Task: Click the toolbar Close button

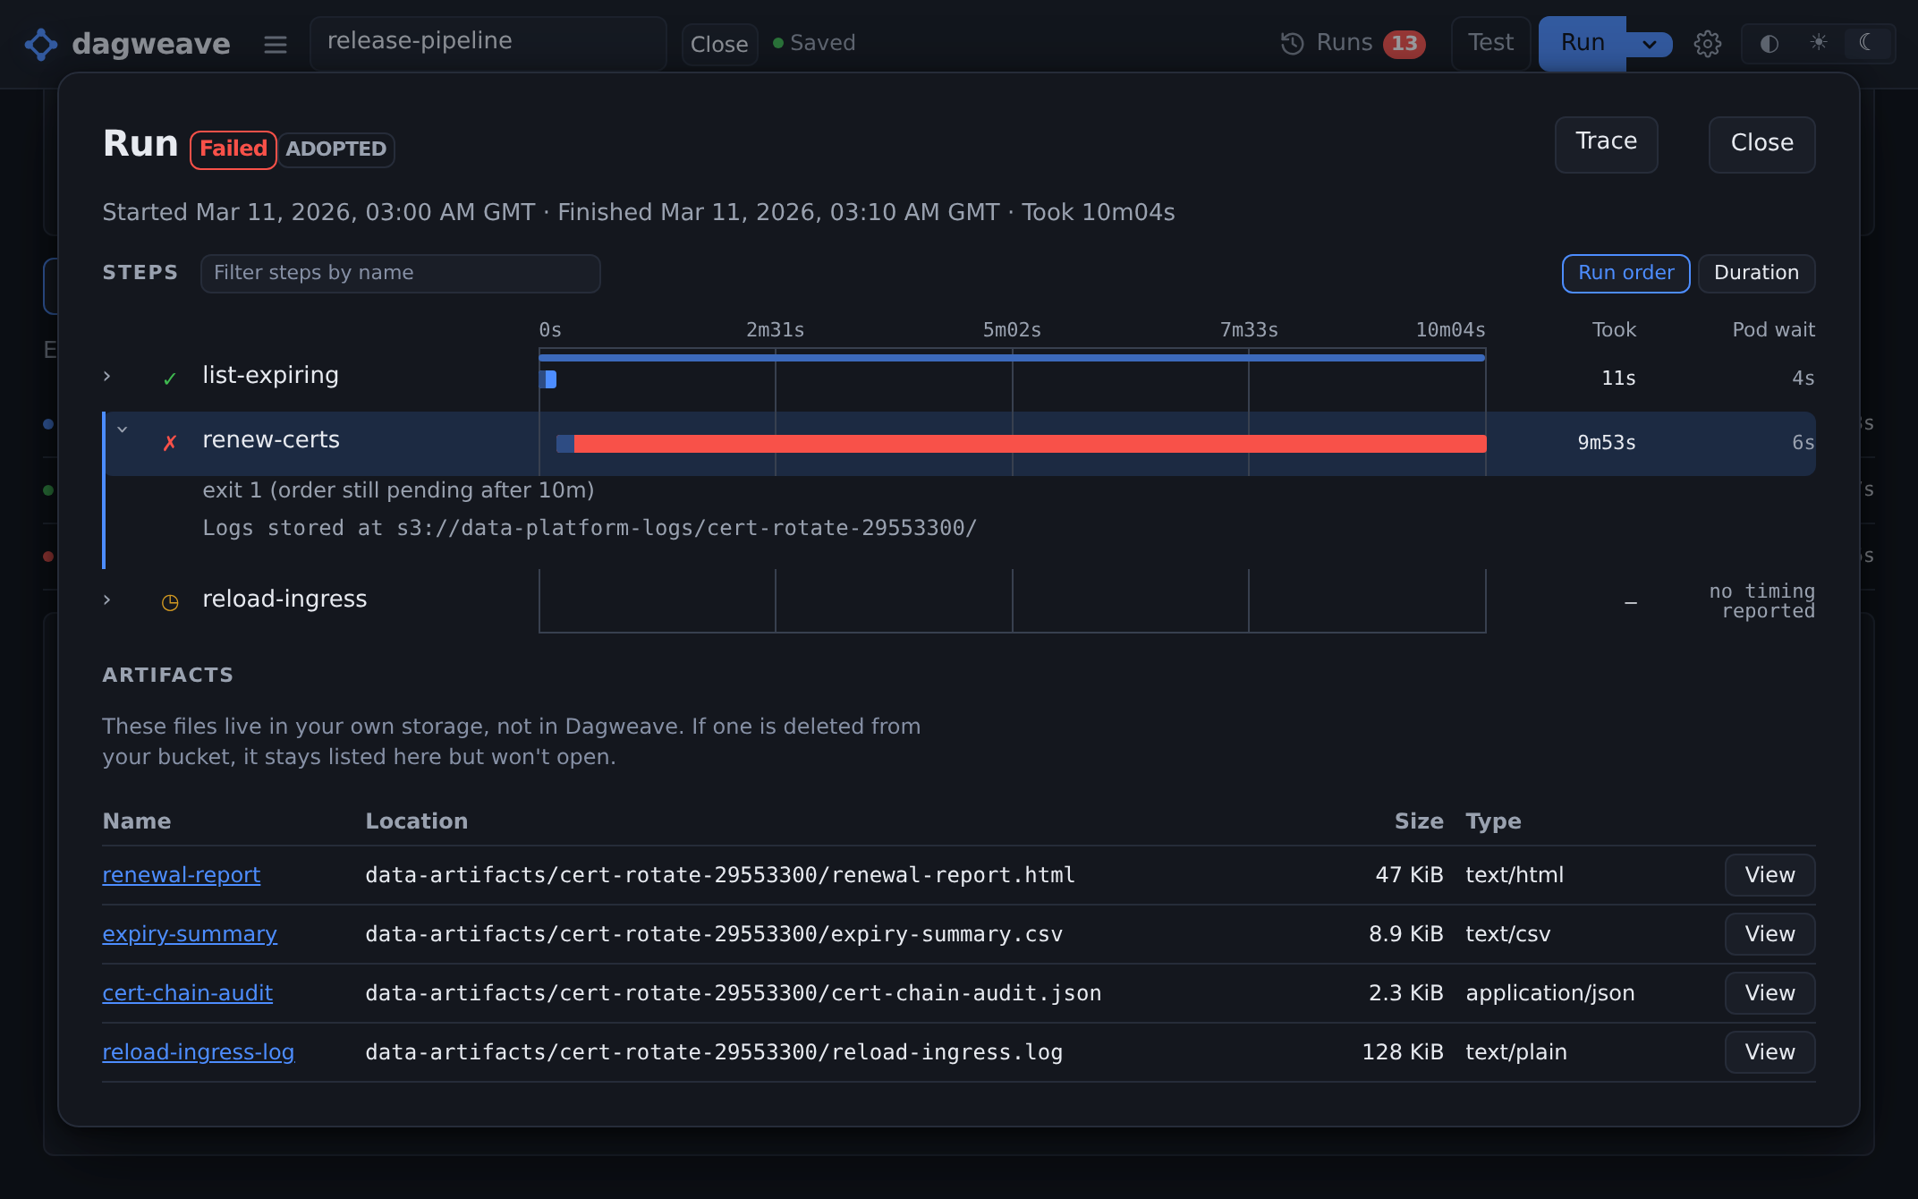Action: click(x=719, y=44)
